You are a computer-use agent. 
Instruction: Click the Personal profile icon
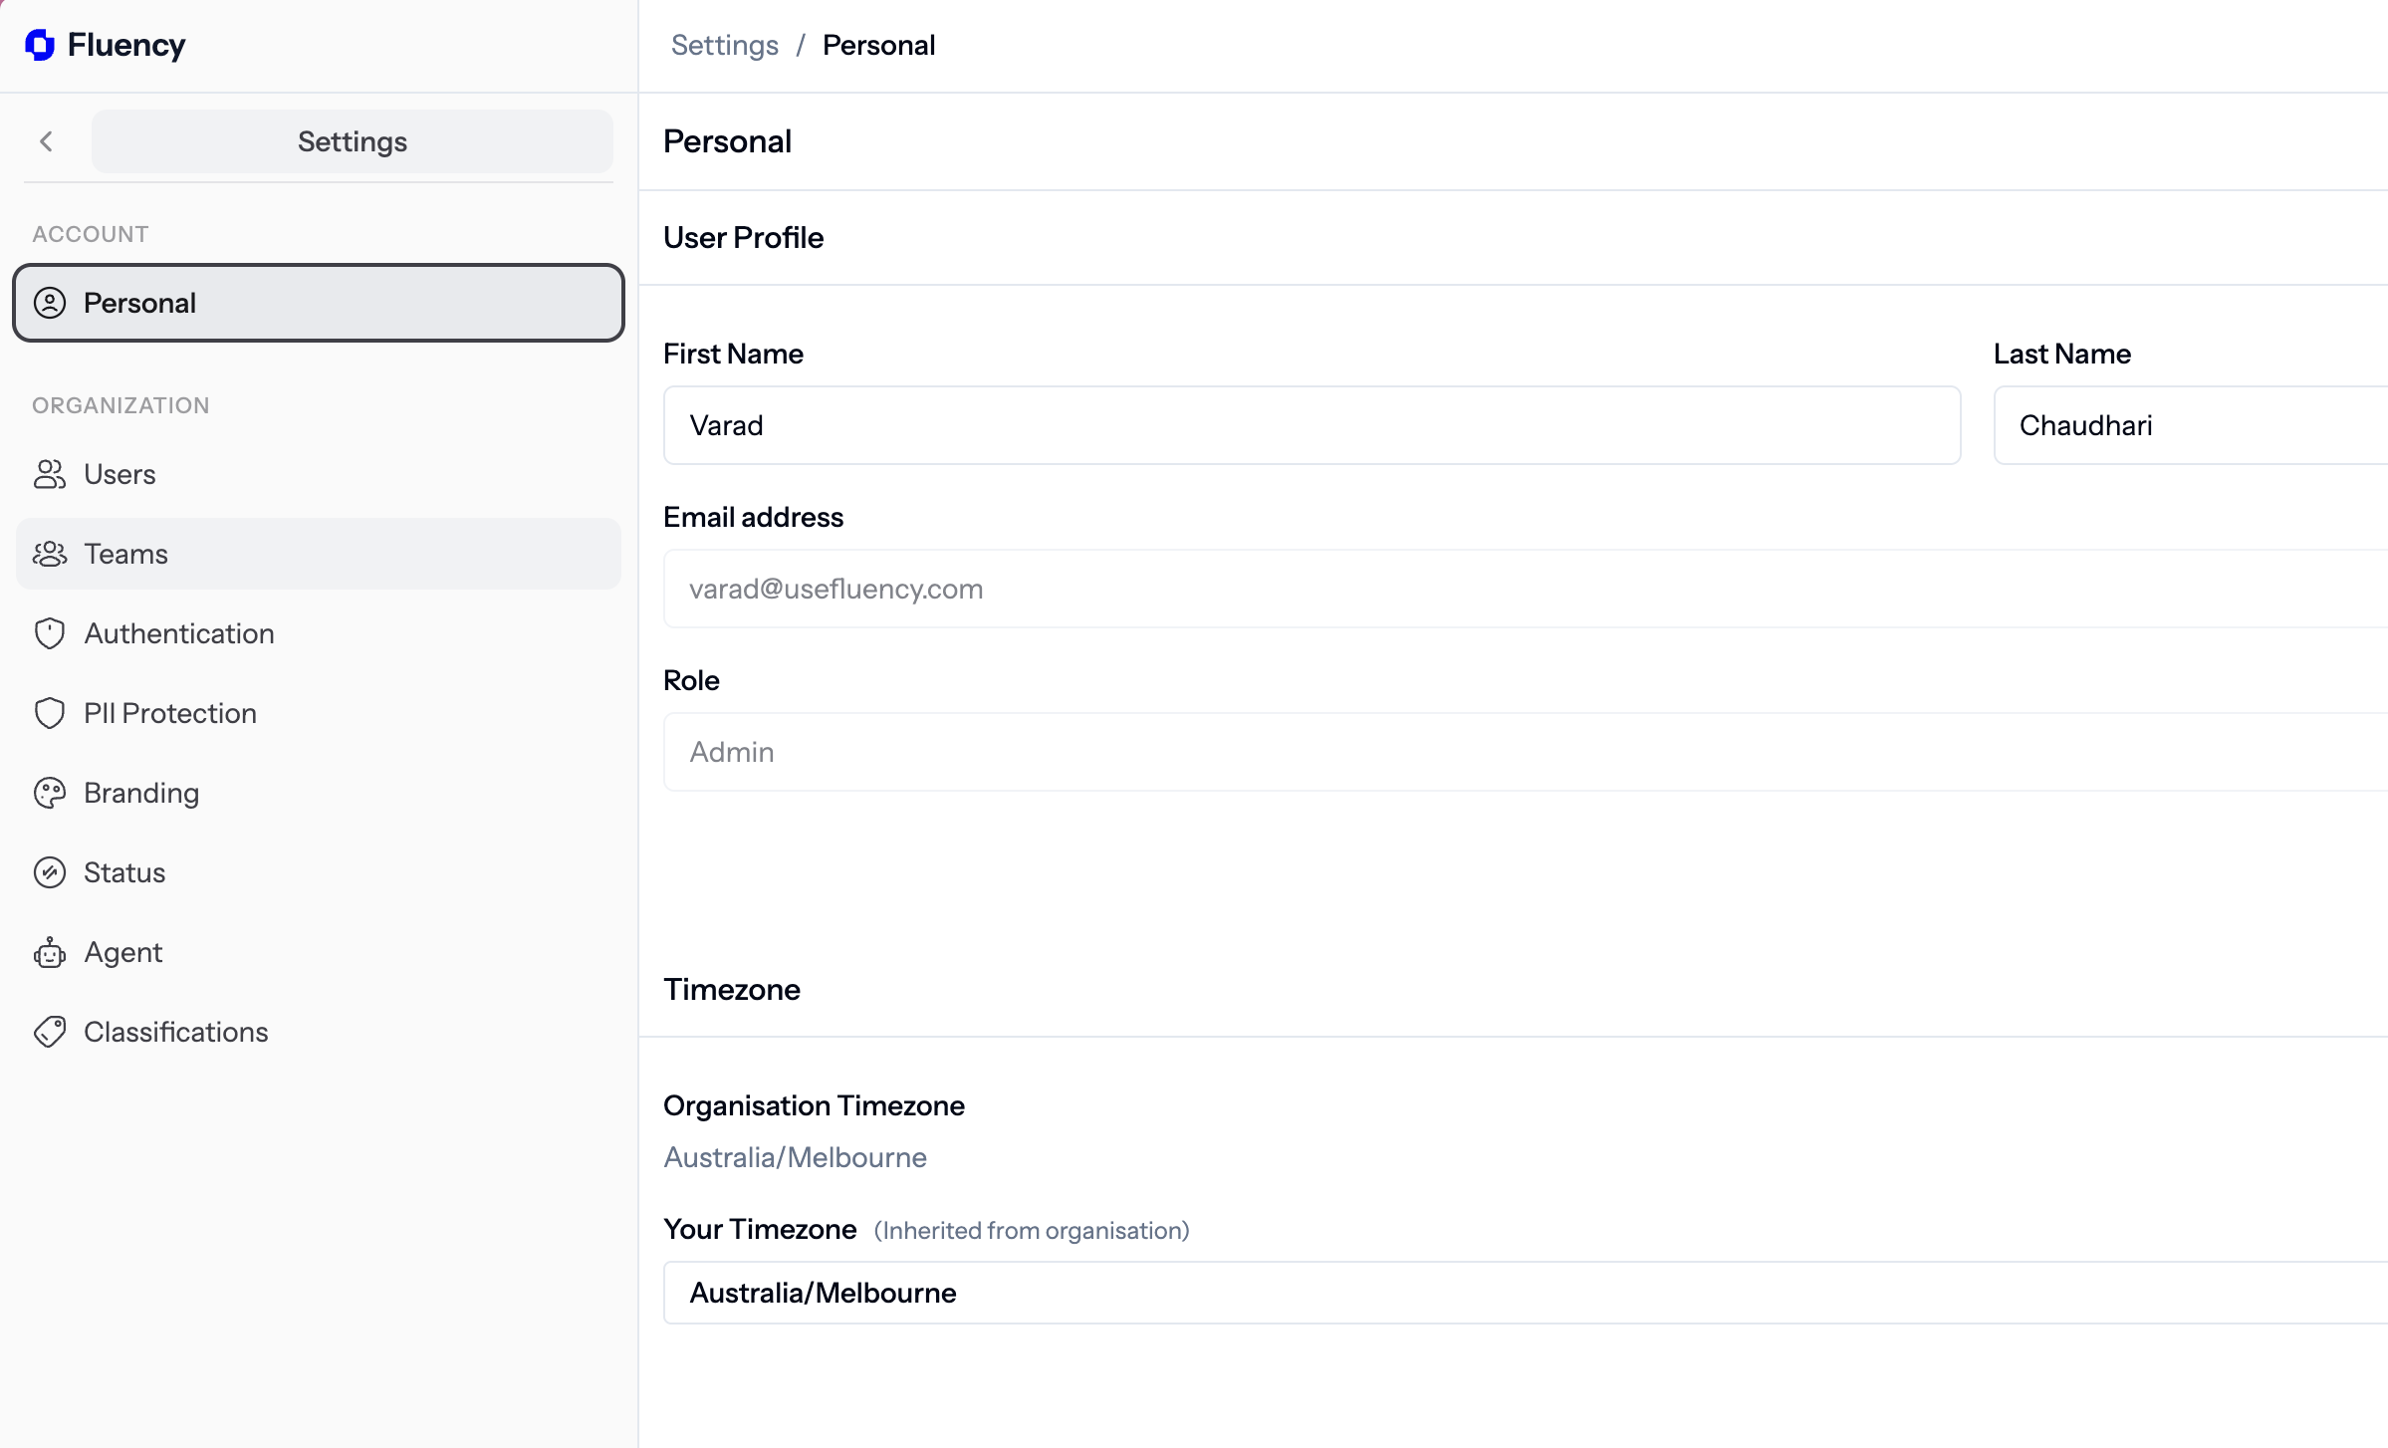tap(52, 303)
